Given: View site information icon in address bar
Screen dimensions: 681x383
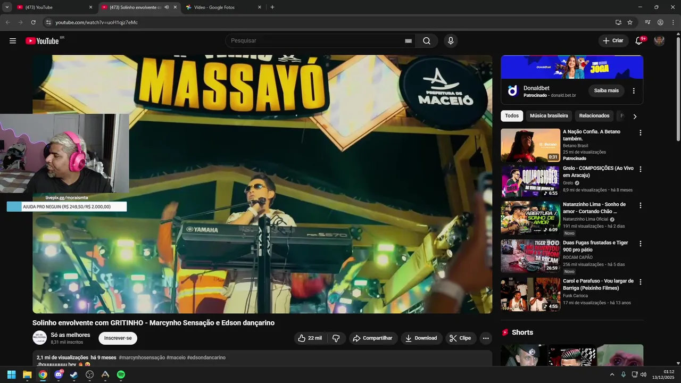Looking at the screenshot, I should (48, 22).
